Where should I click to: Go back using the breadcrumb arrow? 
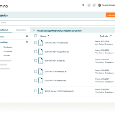[34, 30]
